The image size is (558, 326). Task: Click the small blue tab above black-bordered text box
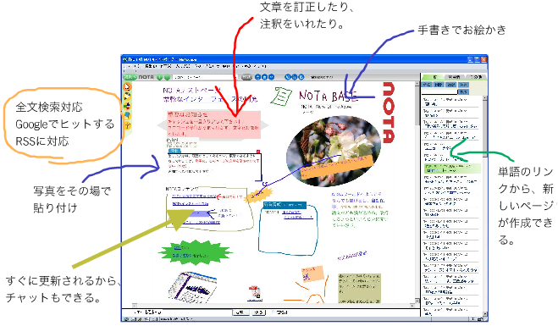(x=174, y=151)
